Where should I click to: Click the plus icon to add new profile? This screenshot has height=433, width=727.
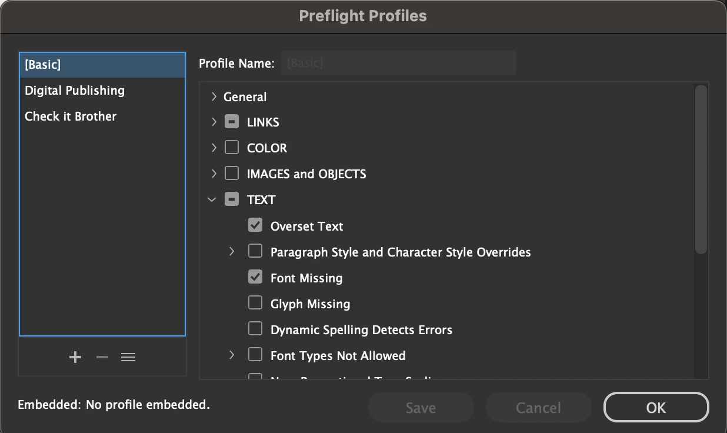[x=75, y=357]
